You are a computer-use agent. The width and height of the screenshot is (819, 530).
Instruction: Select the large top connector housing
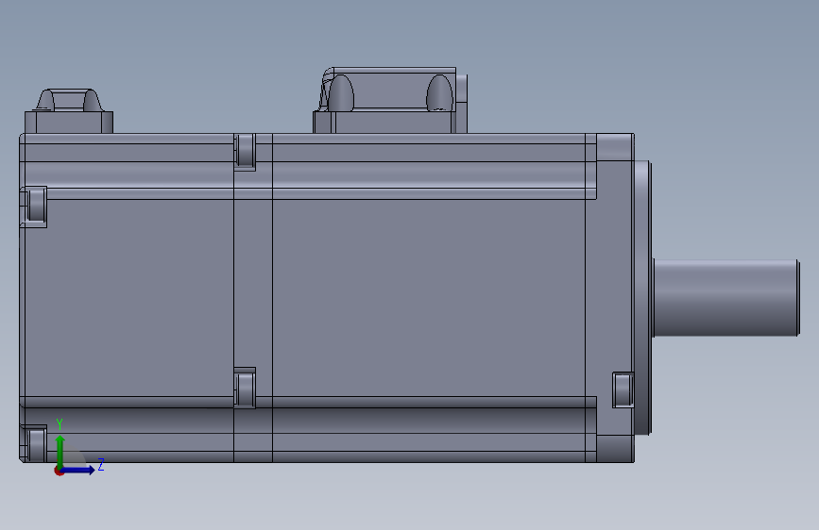click(390, 100)
